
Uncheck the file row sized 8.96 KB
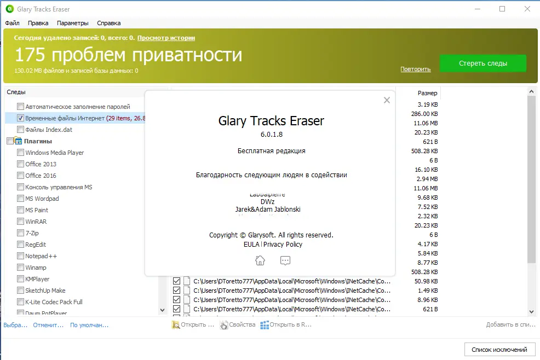pyautogui.click(x=176, y=300)
